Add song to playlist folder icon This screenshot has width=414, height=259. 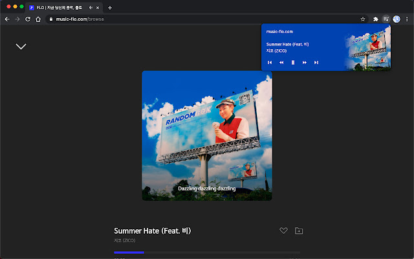pos(299,231)
